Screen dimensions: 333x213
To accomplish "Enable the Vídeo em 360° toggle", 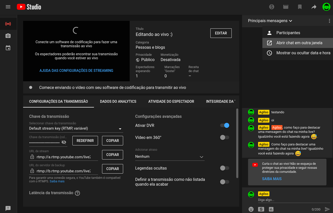I will tap(225, 137).
